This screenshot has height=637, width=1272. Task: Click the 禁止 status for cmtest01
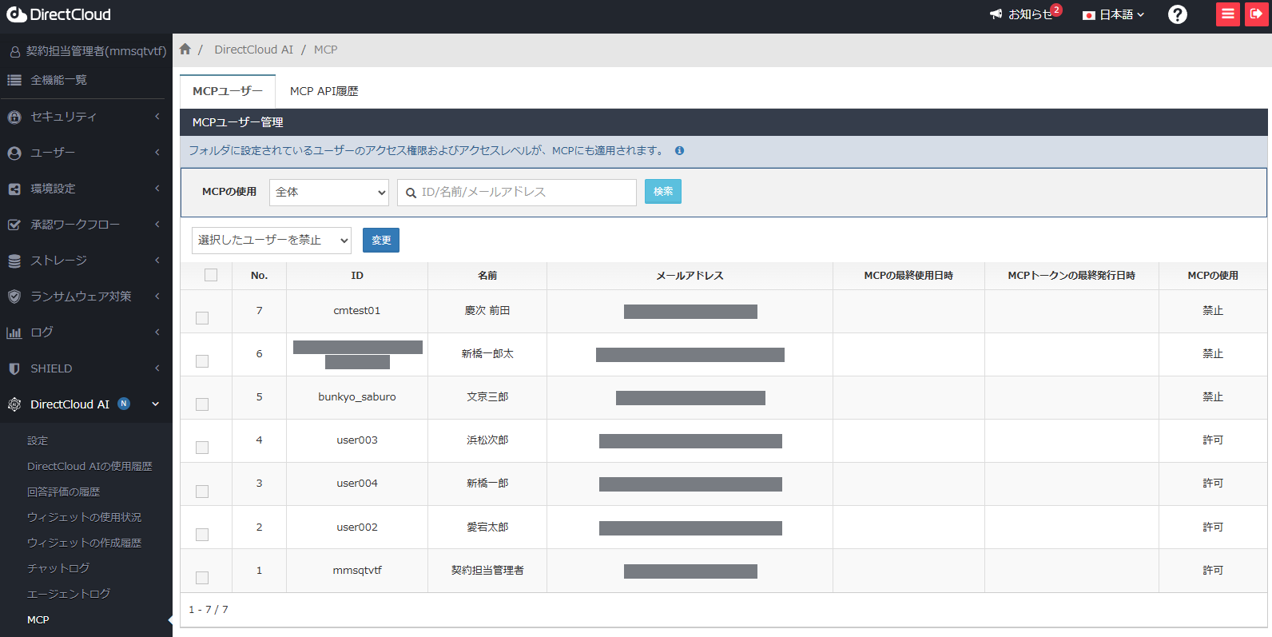[1213, 311]
